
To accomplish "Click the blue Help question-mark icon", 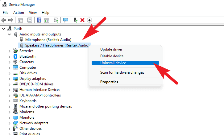I will pos(39,20).
